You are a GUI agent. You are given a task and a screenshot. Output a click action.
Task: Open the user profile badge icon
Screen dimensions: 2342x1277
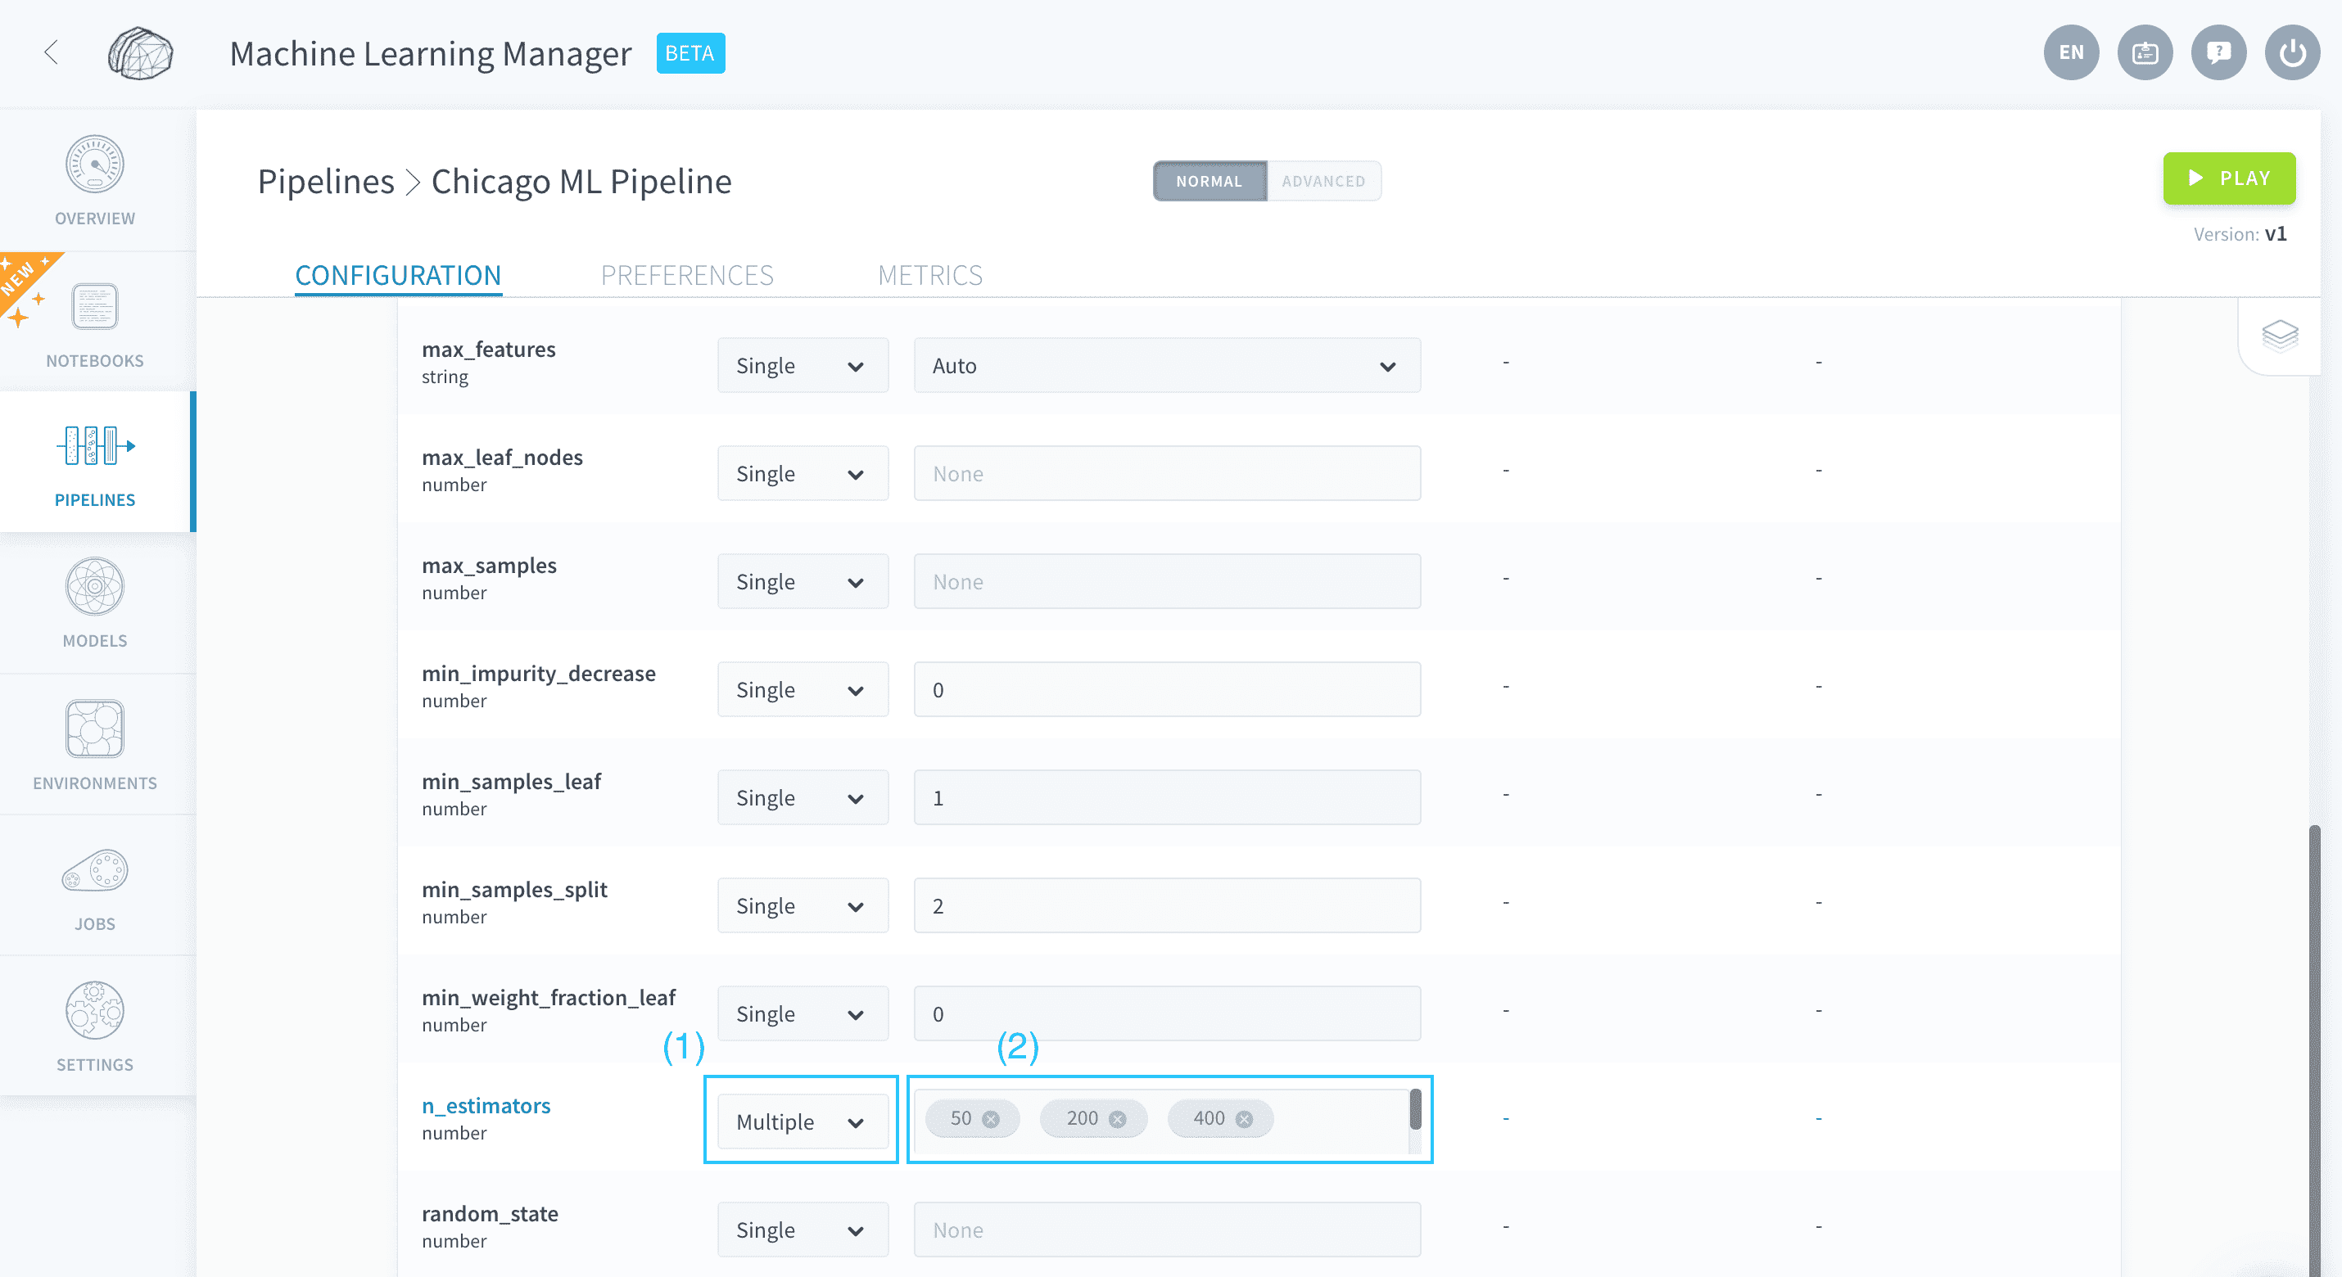tap(2145, 52)
